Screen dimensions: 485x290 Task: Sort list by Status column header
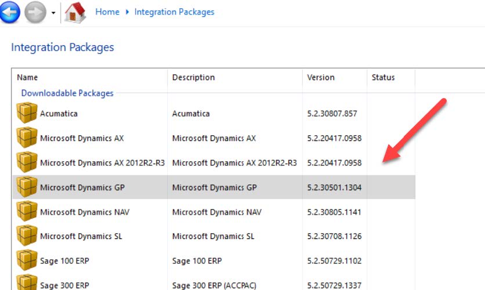point(383,77)
